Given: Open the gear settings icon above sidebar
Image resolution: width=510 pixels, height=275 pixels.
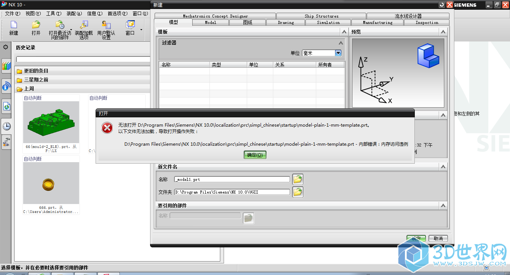Looking at the screenshot, I should [x=6, y=47].
